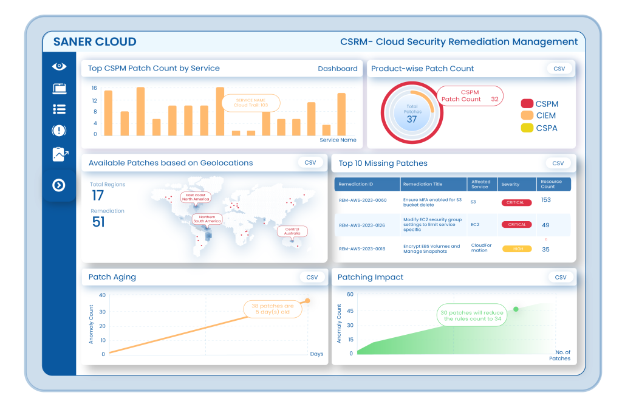Click the CRITICAL badge in the EC2 row

pyautogui.click(x=516, y=225)
